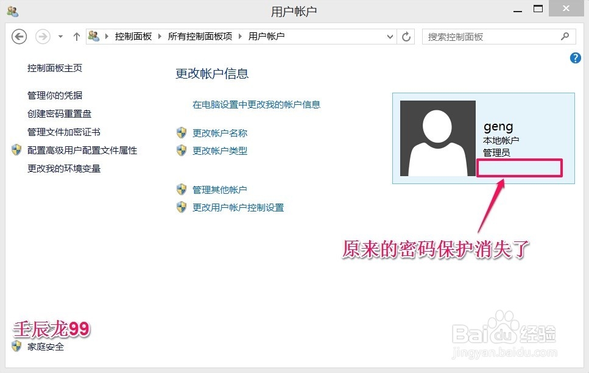Click the shield icon next to 管理其他帐户
The image size is (589, 373).
click(182, 190)
